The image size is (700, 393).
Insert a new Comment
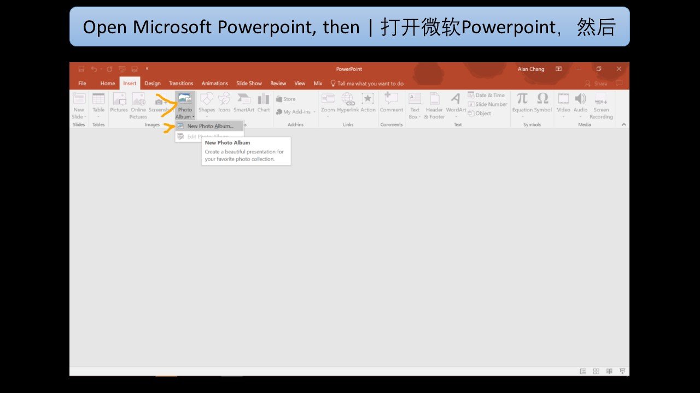point(391,103)
